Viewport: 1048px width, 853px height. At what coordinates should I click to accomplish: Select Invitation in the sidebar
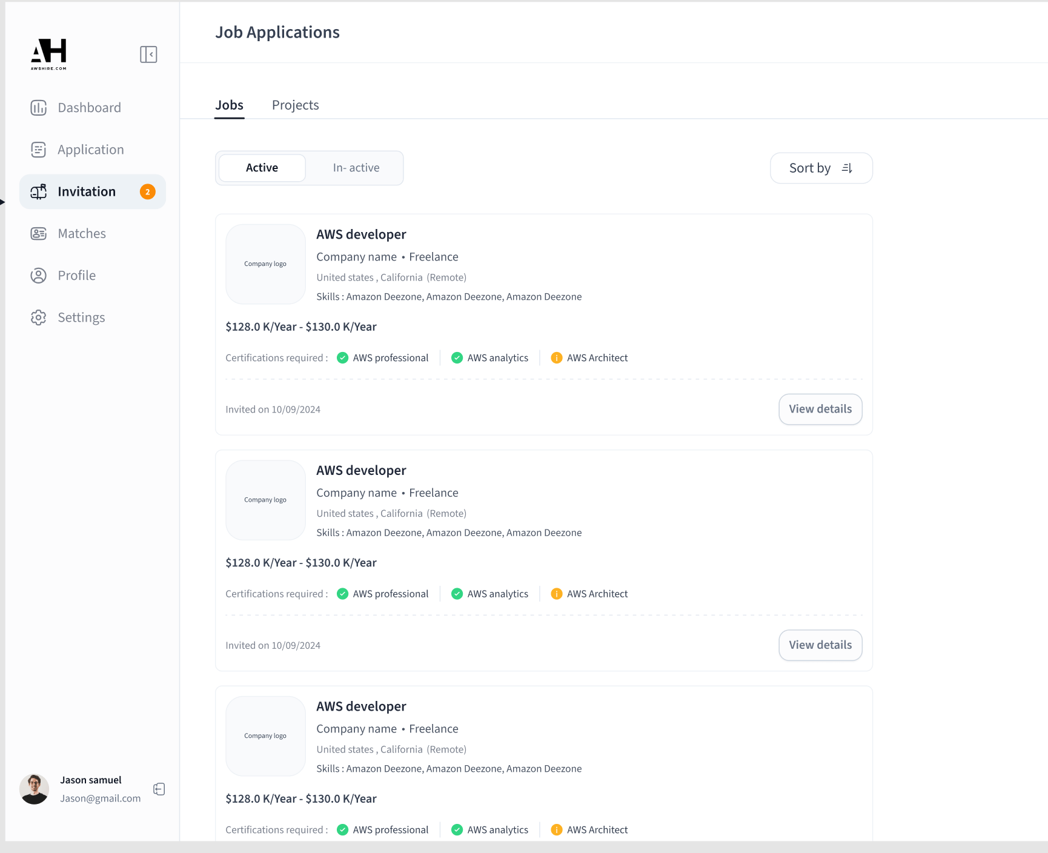pos(93,191)
